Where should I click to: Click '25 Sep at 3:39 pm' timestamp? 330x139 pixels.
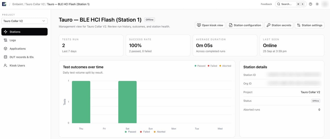[x=275, y=51]
